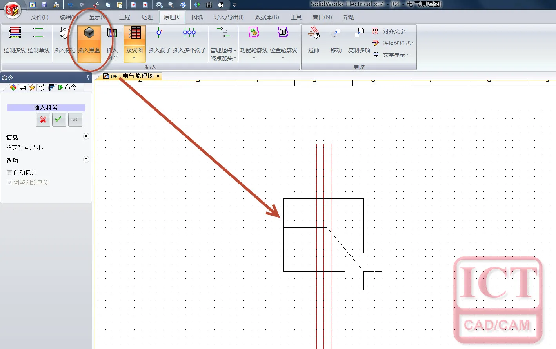Screen dimensions: 556x349
Task: Open the 窗口(N) menu
Action: click(322, 17)
